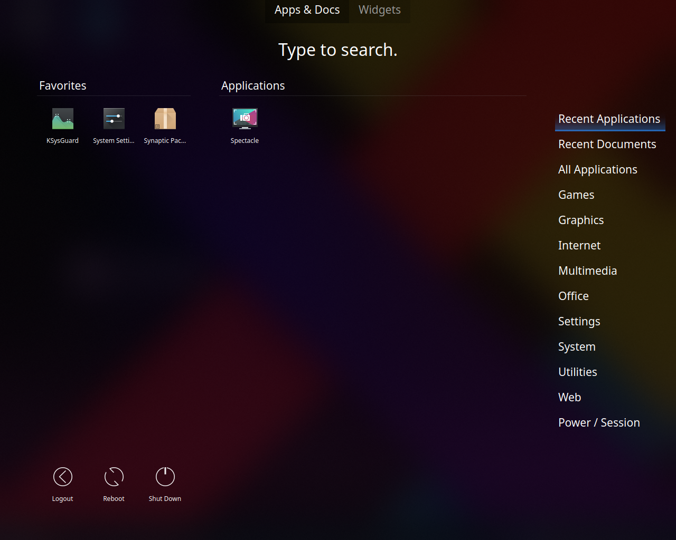Open Synaptic Package Manager icon
Screen dimensions: 676x540
(x=165, y=119)
